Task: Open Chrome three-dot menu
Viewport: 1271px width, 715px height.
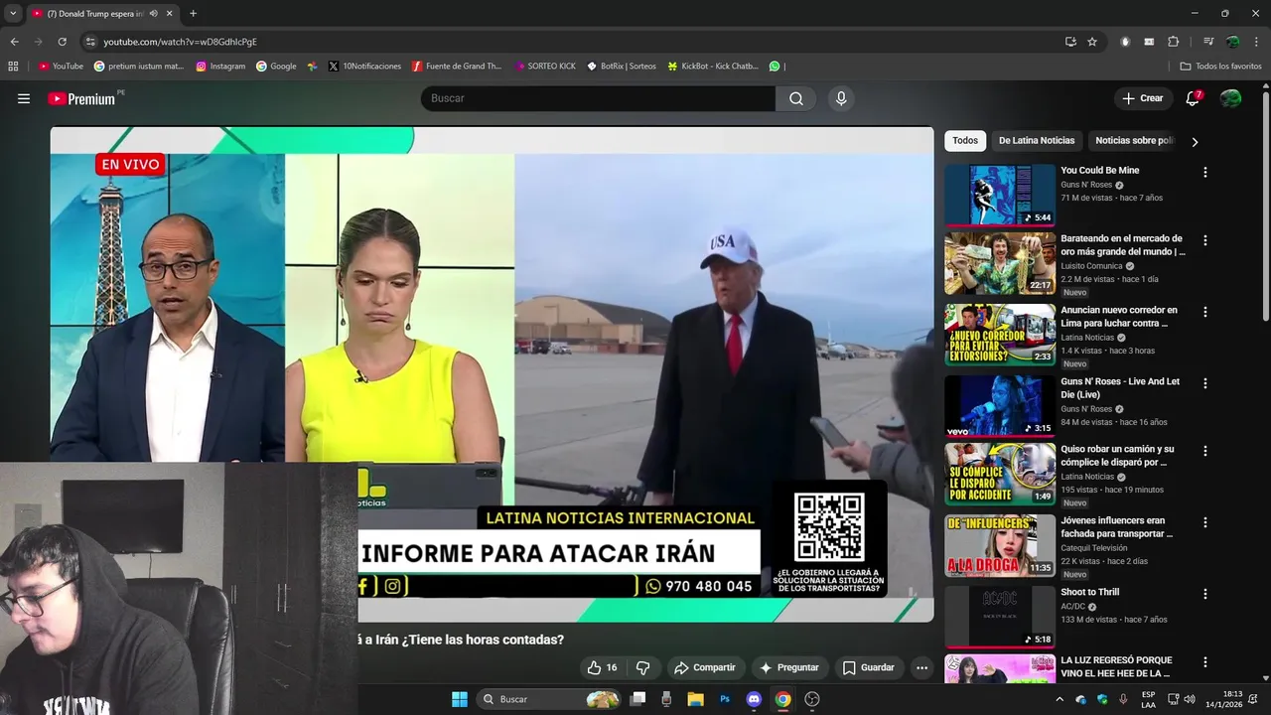Action: (x=1257, y=42)
